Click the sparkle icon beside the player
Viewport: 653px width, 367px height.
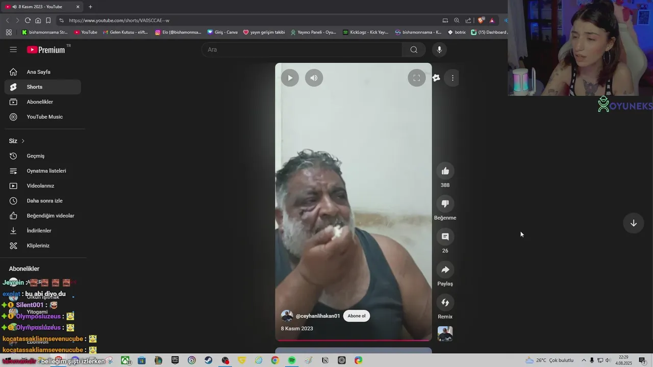[x=436, y=78]
